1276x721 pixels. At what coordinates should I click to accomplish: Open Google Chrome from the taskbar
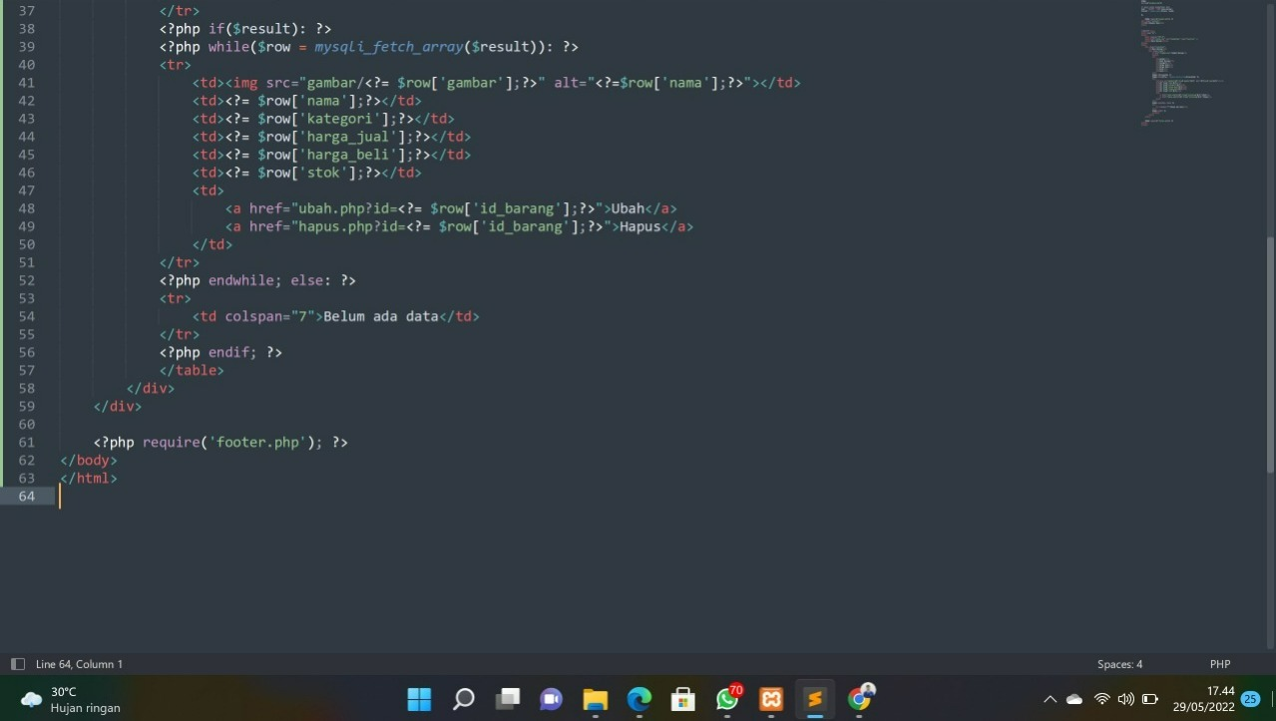[x=858, y=699]
